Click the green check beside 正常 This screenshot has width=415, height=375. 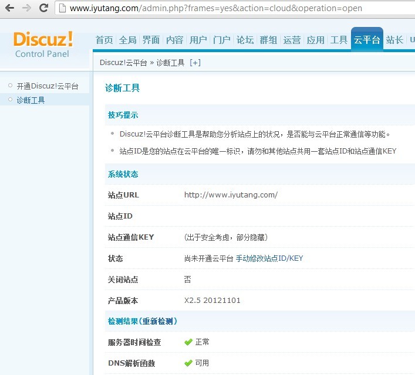tap(188, 342)
